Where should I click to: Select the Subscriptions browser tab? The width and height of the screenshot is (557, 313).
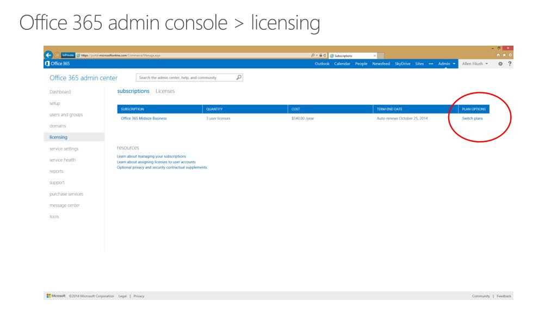click(352, 56)
